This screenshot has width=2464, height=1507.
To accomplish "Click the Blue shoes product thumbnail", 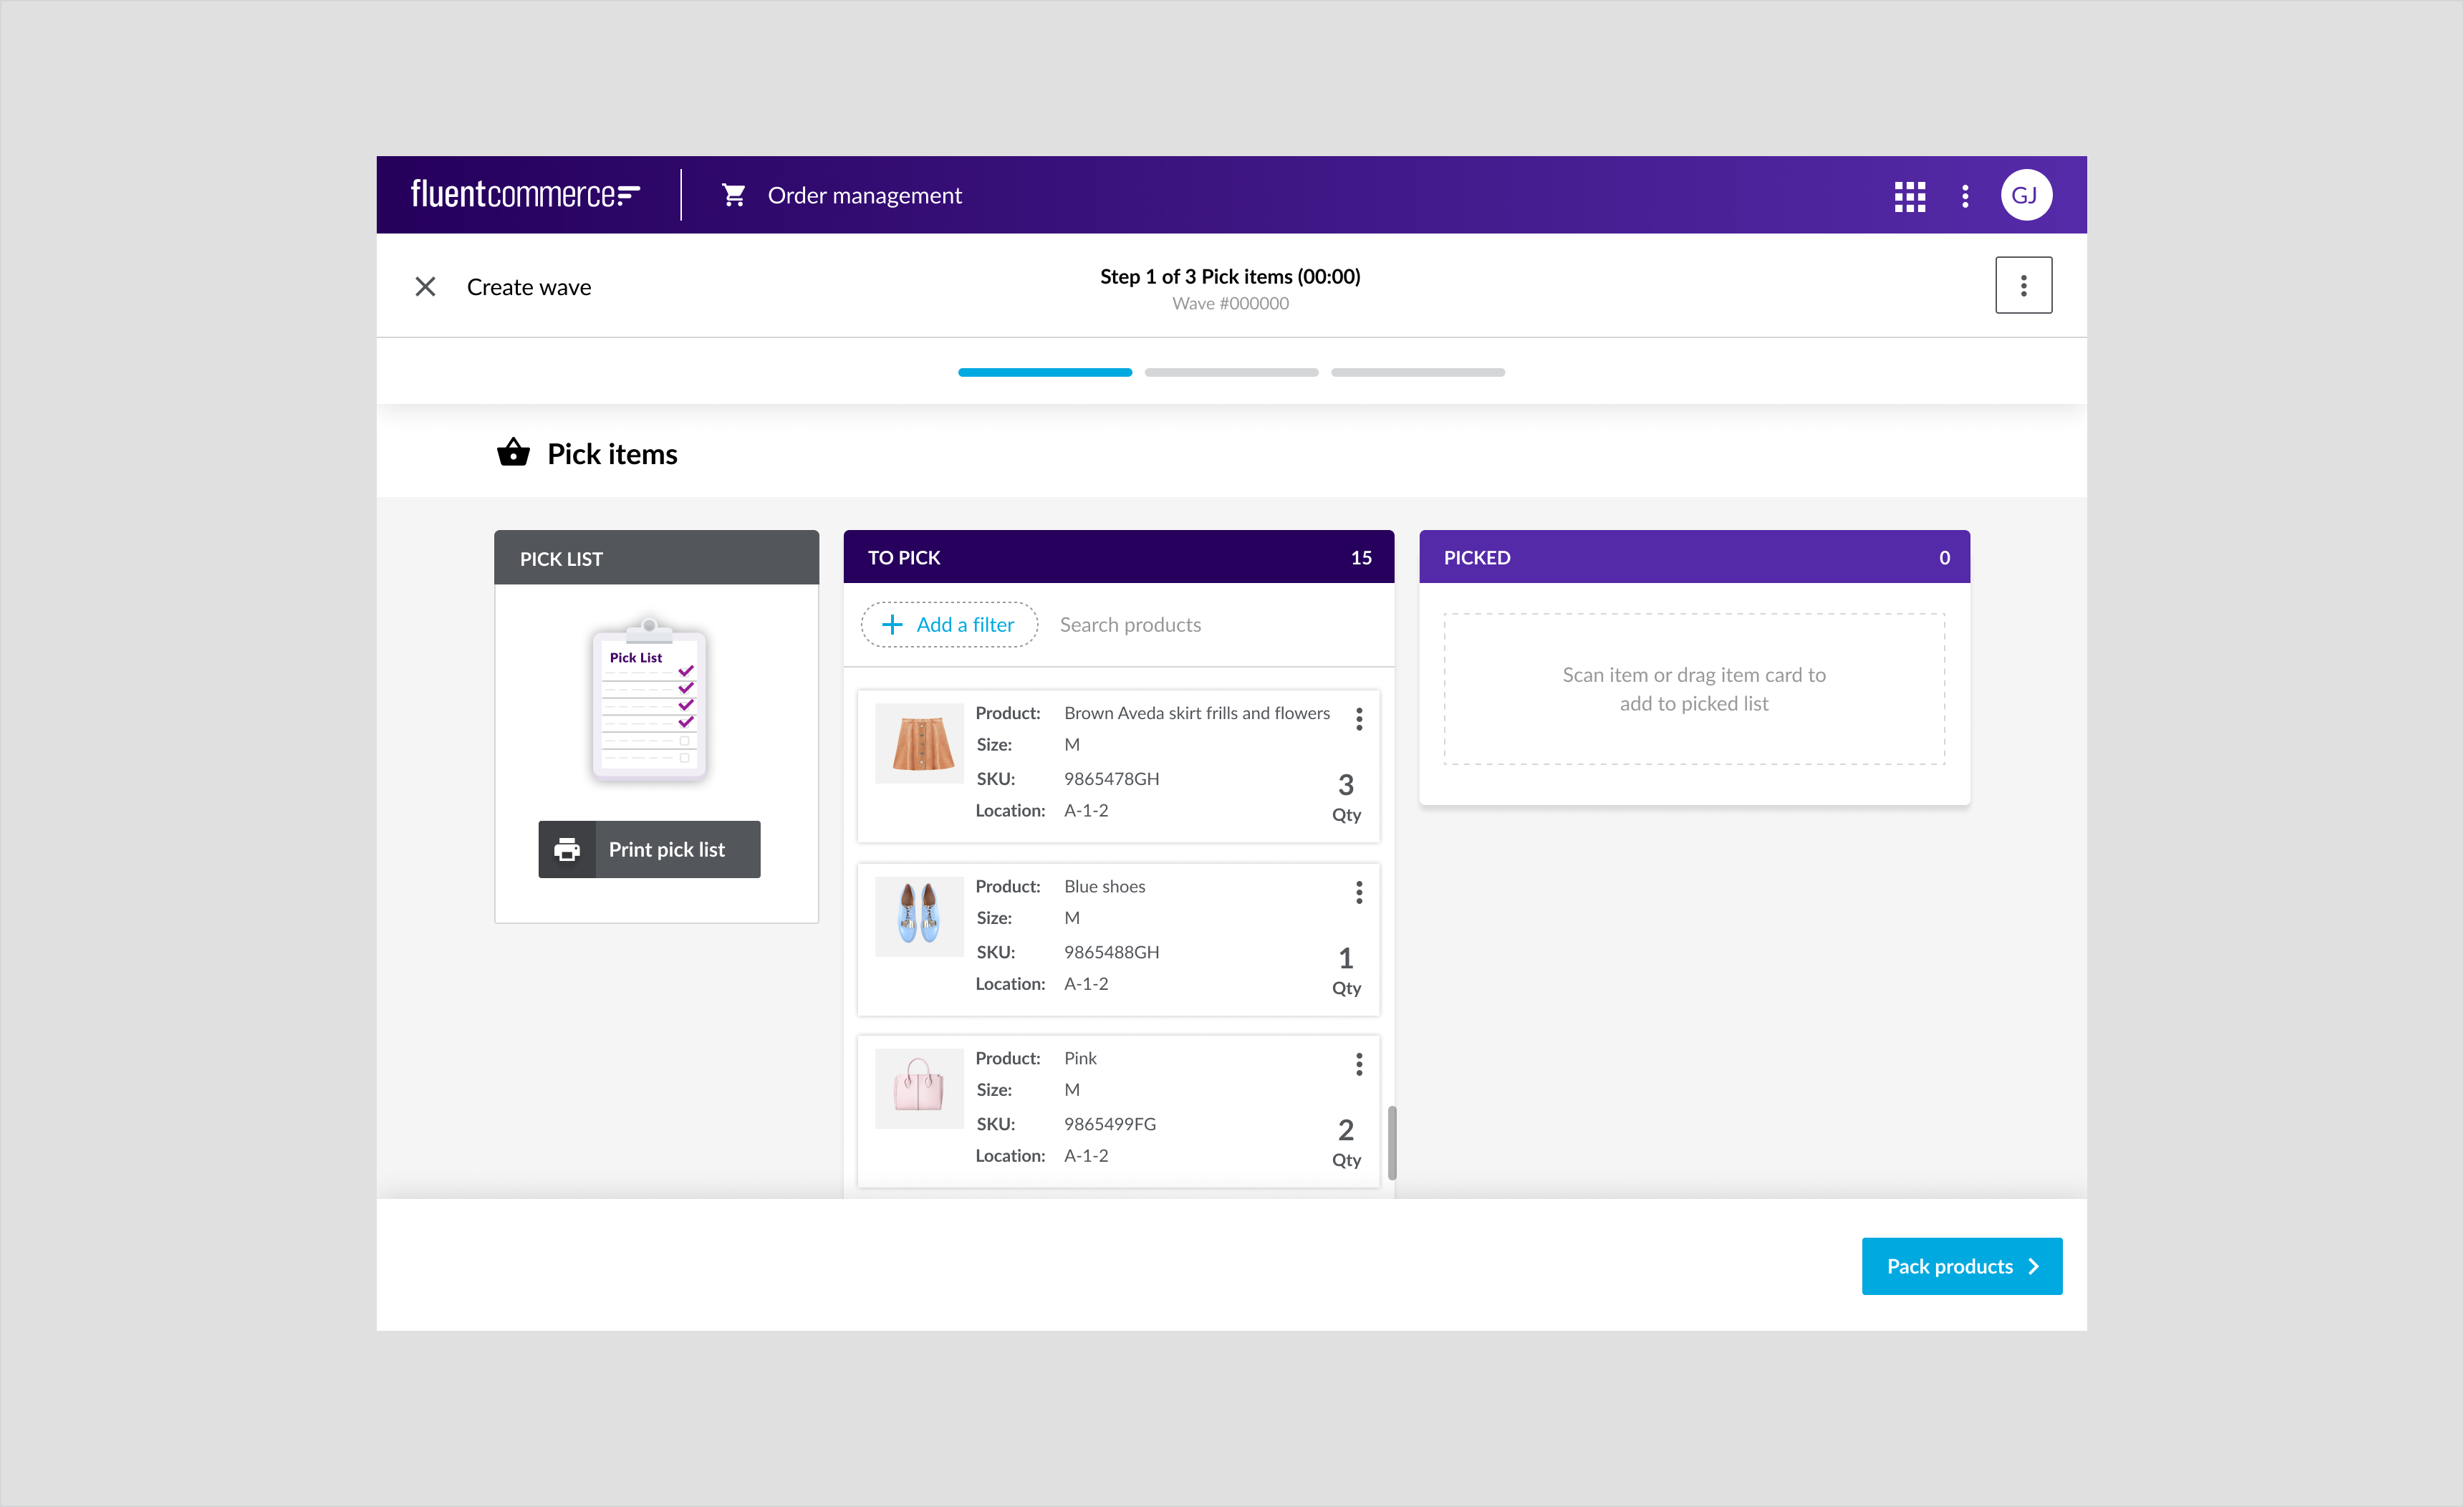I will [x=919, y=916].
